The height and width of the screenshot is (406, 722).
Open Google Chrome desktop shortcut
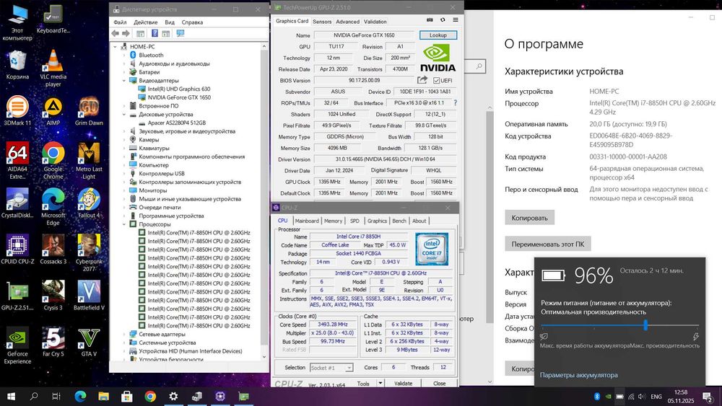coord(53,160)
